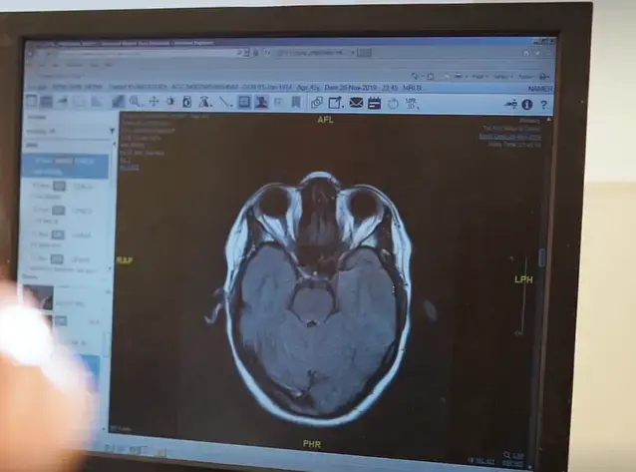
Task: Click the first underlined link in overlay text
Action: coord(126,161)
